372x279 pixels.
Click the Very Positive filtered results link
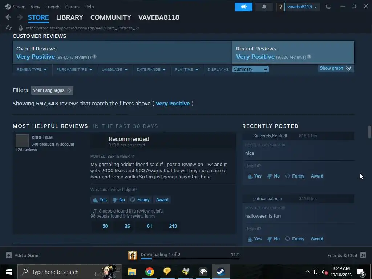point(173,104)
